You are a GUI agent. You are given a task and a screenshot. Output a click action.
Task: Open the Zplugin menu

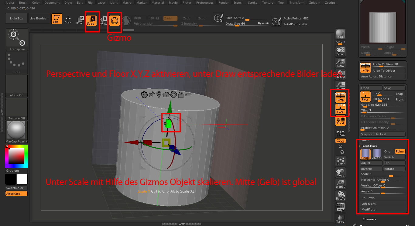pos(315,3)
